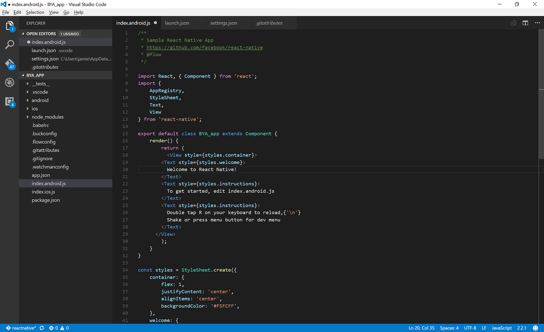This screenshot has width=544, height=332.
Task: Open the .watchmanconfig file
Action: [66, 167]
